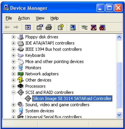The image size is (125, 129).
Task: Expand the Processors node
Action: click(x=13, y=86)
